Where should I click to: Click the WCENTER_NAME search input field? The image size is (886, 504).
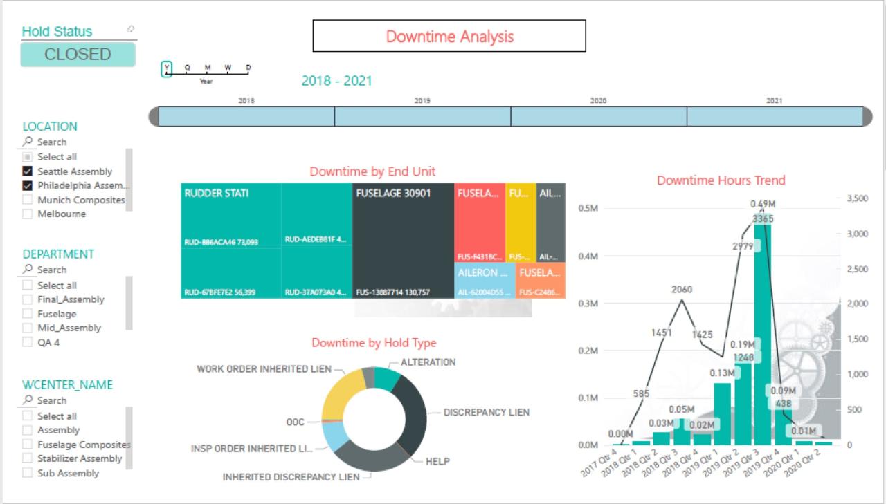tap(62, 400)
